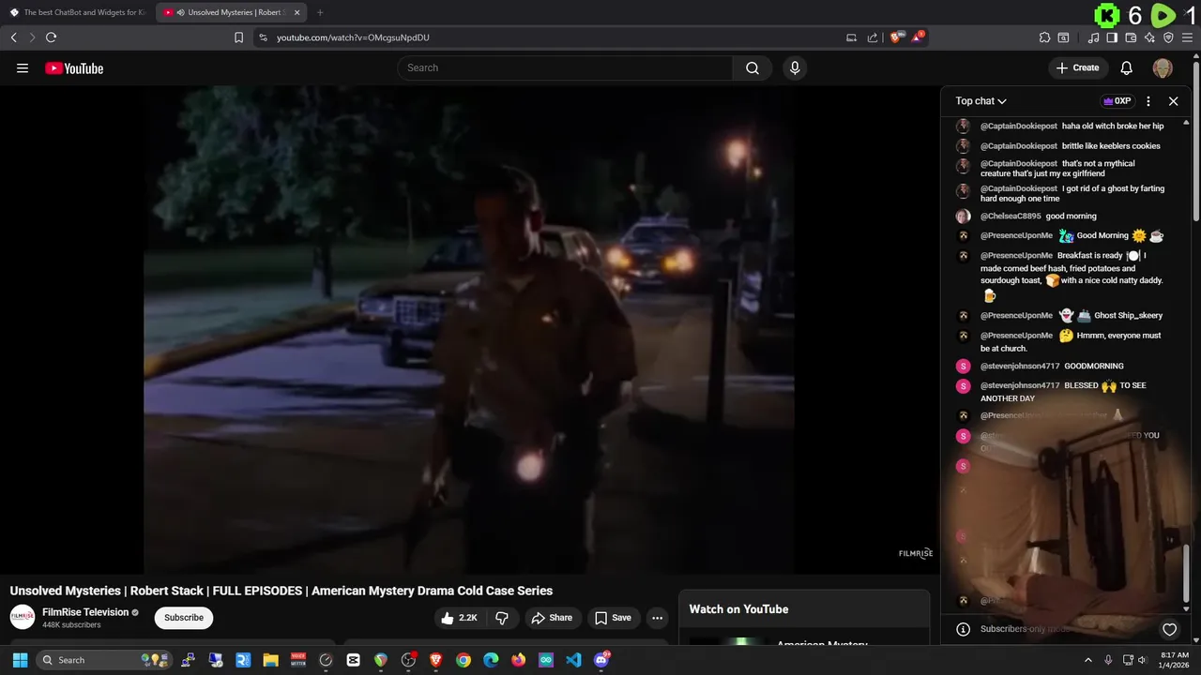1201x675 pixels.
Task: Open browser extensions puzzle icon
Action: pyautogui.click(x=1044, y=37)
